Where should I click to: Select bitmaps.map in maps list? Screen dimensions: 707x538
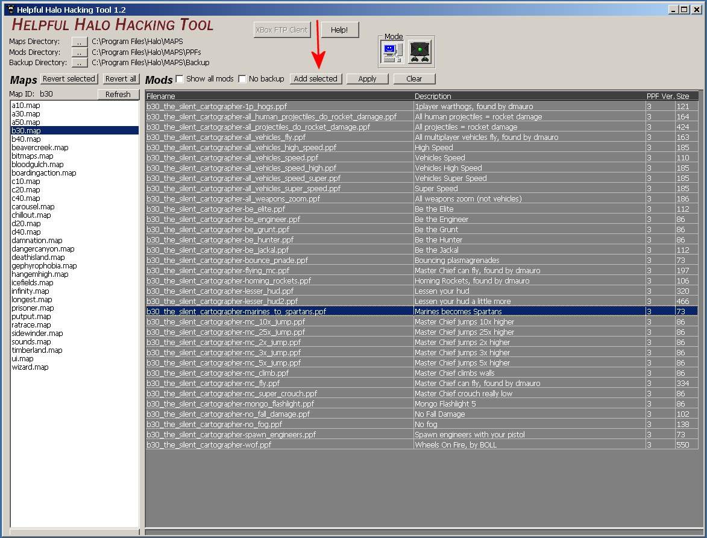pos(75,156)
